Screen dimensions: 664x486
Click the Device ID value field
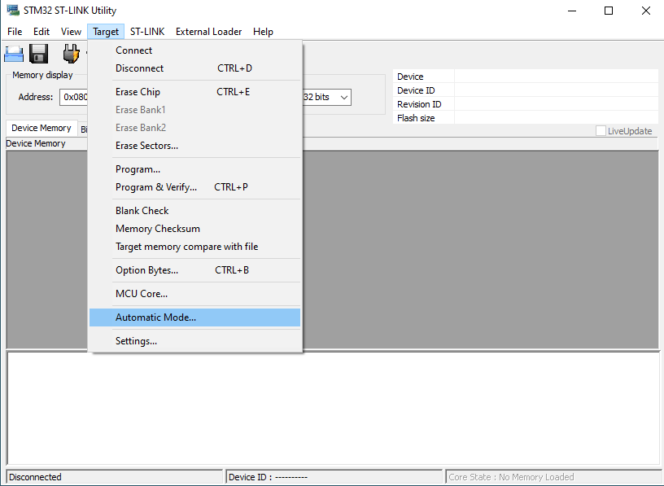click(556, 90)
